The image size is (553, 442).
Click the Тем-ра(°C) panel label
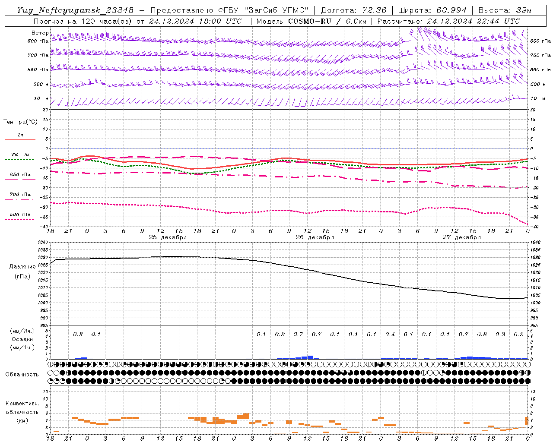pyautogui.click(x=20, y=122)
